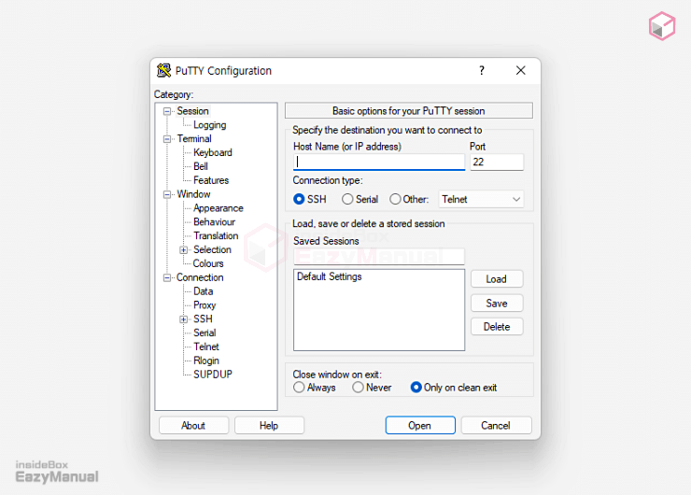The height and width of the screenshot is (495, 691).
Task: Open the Bell category
Action: coord(201,166)
